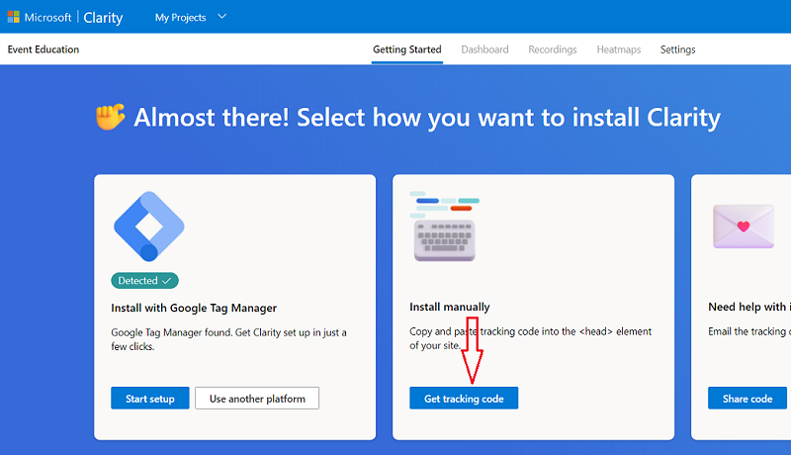The width and height of the screenshot is (791, 455).
Task: Open the My Projects menu
Action: coord(180,18)
